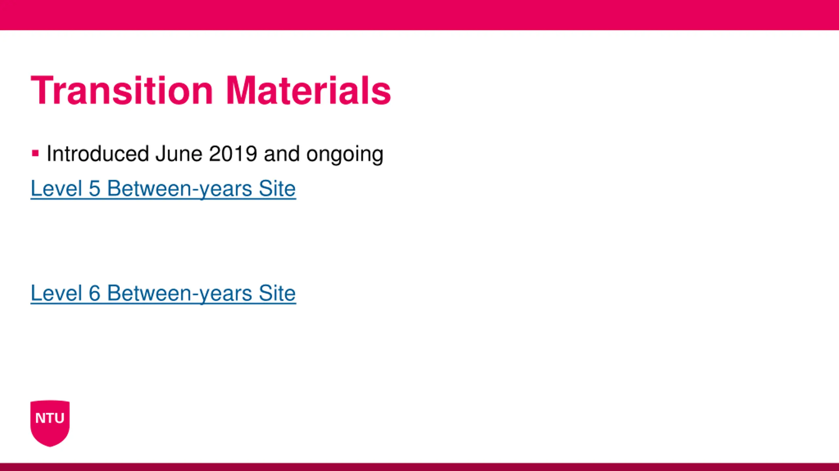Click the dark red footer bar
Image resolution: width=839 pixels, height=471 pixels.
[419, 467]
